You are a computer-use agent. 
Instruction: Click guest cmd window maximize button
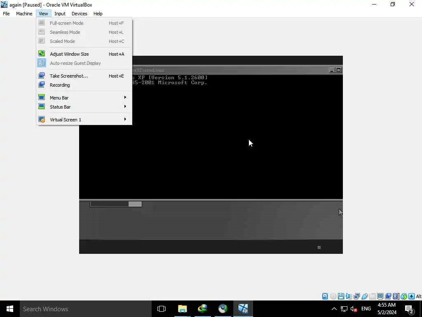(x=339, y=70)
